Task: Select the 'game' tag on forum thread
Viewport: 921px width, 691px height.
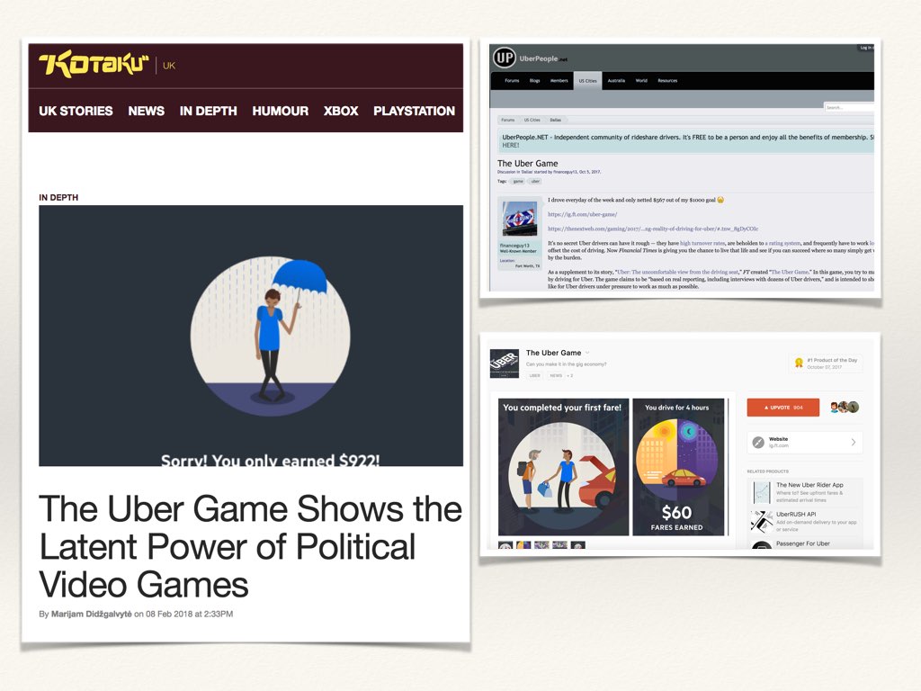Action: tap(518, 181)
